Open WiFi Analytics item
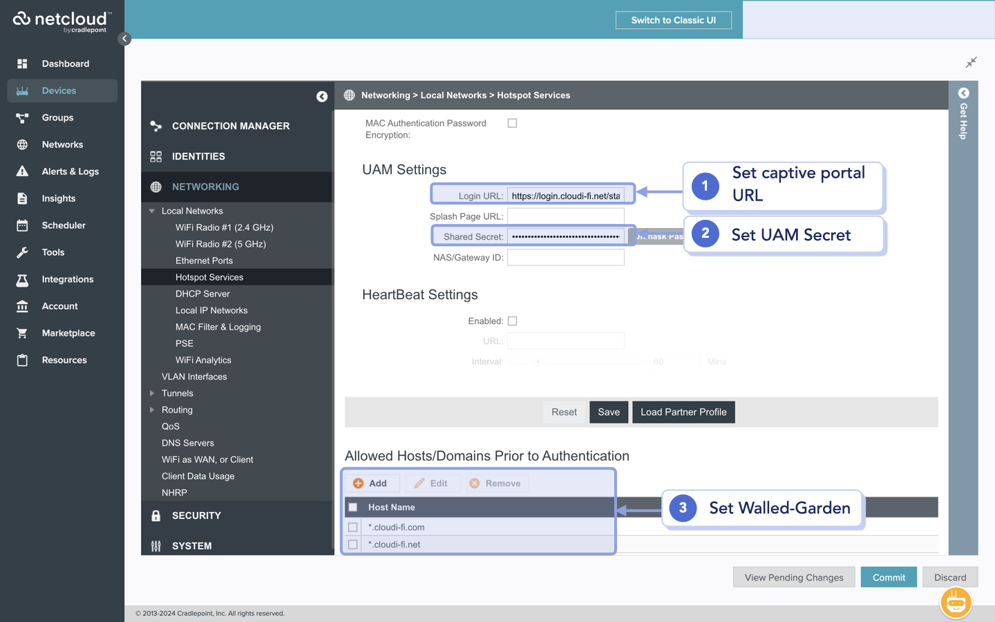The width and height of the screenshot is (995, 622). pos(203,360)
